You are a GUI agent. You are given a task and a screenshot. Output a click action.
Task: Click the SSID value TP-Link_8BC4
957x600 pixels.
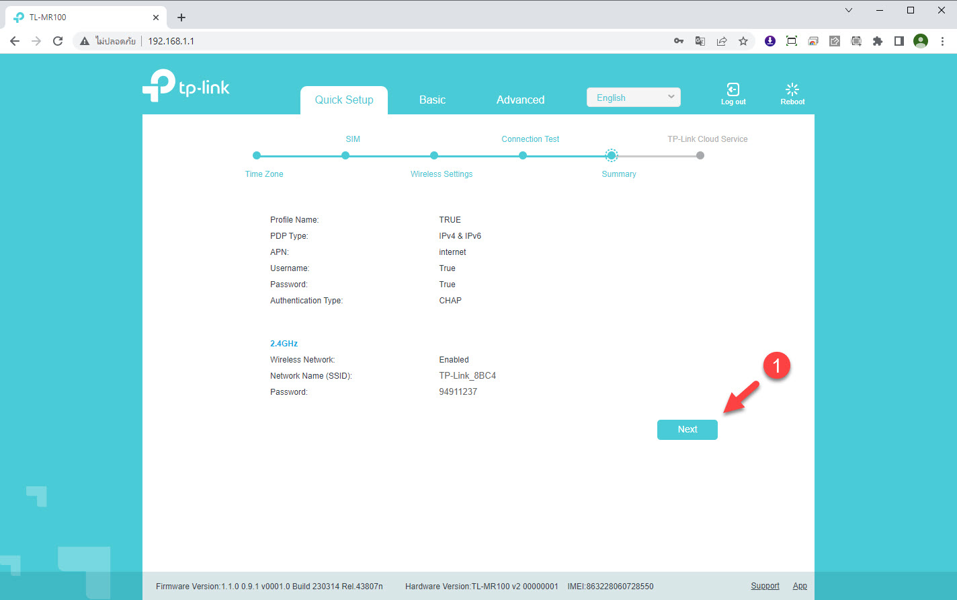pyautogui.click(x=468, y=375)
